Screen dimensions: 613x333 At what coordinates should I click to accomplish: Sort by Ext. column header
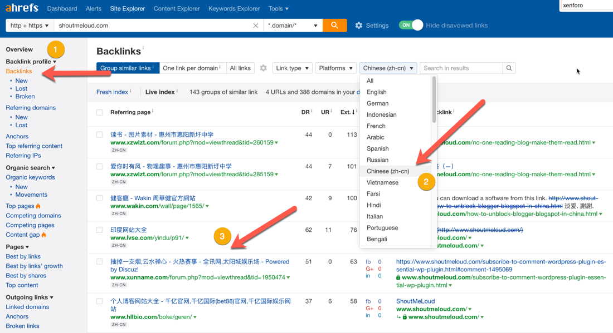pos(348,112)
